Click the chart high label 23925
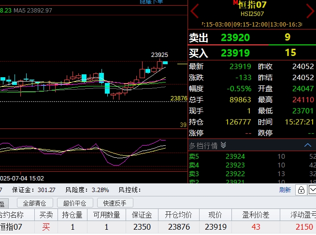 pos(159,55)
